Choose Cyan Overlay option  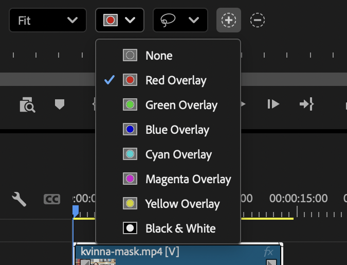168,154
